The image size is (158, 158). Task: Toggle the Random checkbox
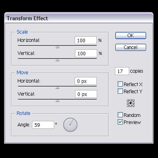(120, 115)
